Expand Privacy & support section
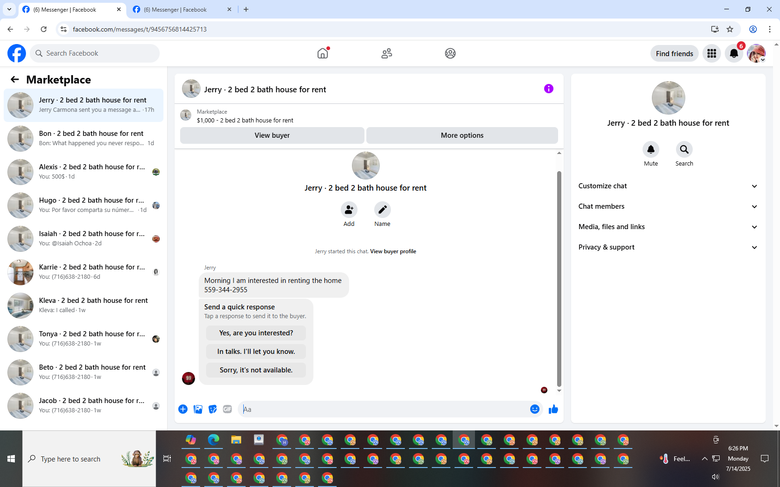The width and height of the screenshot is (780, 487). (x=668, y=247)
